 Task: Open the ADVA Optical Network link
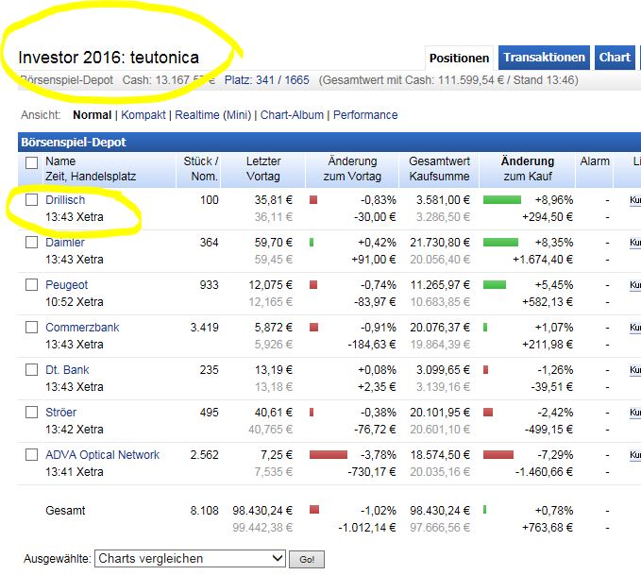pos(103,455)
